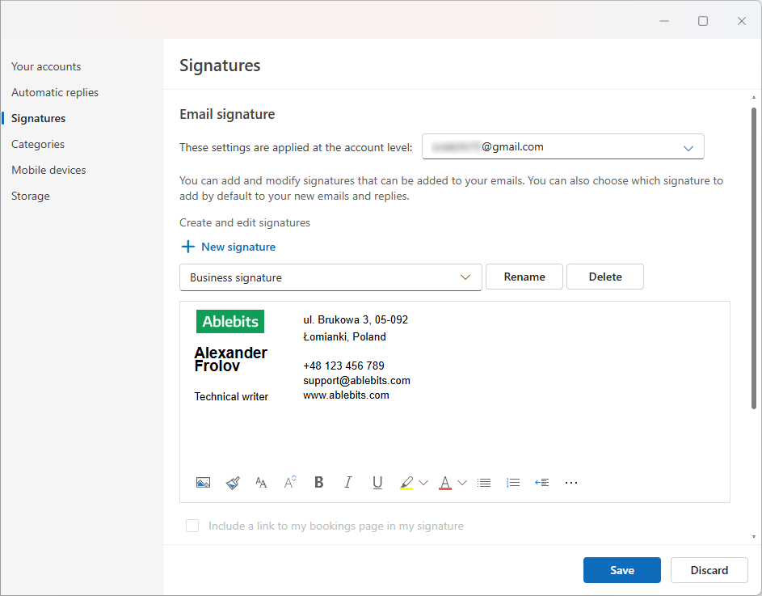Viewport: 762px width, 596px height.
Task: Open Storage settings
Action: [31, 196]
